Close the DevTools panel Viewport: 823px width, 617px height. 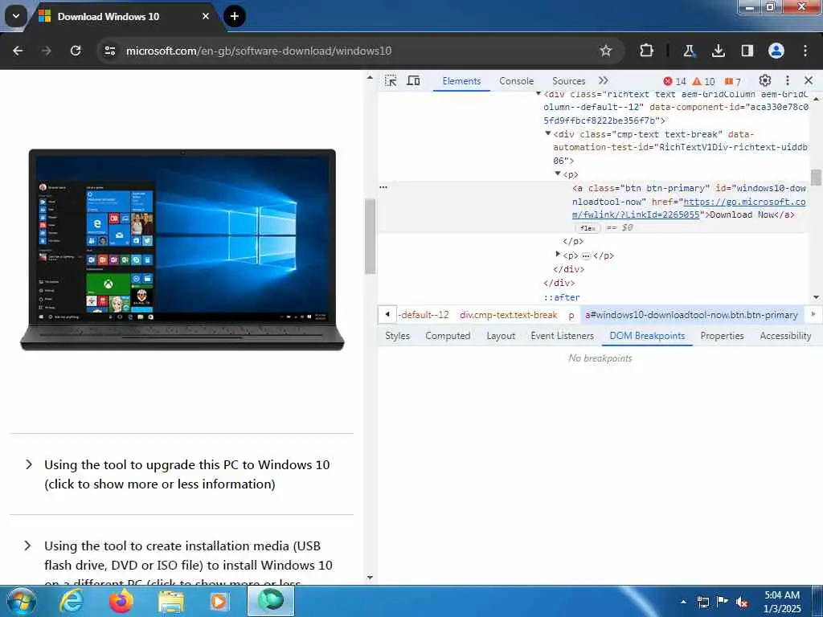coord(809,80)
